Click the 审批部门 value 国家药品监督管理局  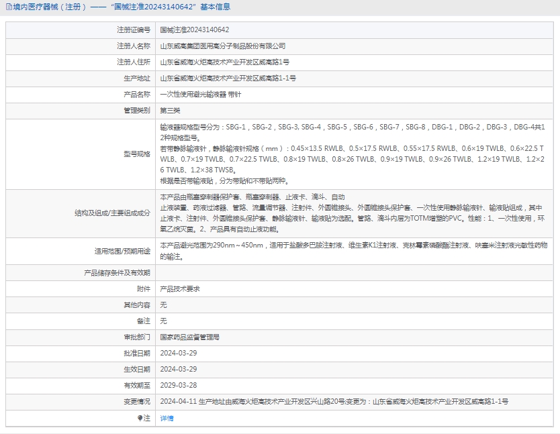click(x=189, y=337)
